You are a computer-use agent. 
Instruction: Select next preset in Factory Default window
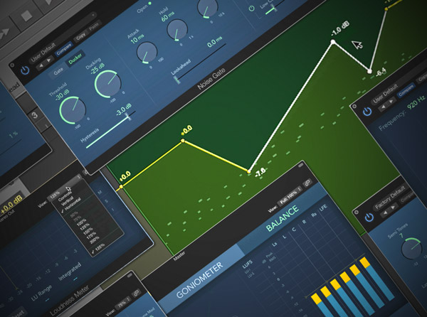pyautogui.click(x=394, y=208)
